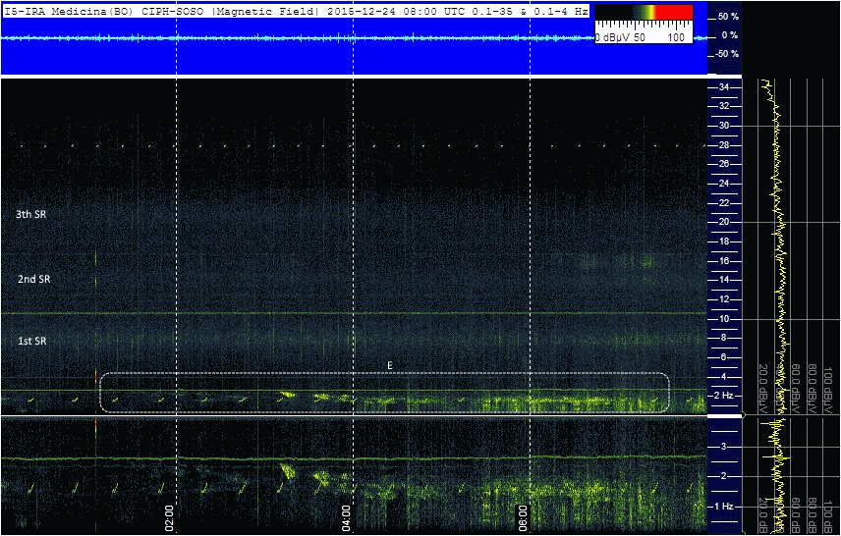
Task: Click the "E" label above the dashed box
Action: pyautogui.click(x=390, y=365)
